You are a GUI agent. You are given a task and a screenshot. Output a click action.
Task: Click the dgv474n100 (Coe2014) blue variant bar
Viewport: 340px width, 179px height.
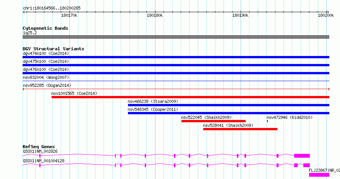click(x=176, y=57)
